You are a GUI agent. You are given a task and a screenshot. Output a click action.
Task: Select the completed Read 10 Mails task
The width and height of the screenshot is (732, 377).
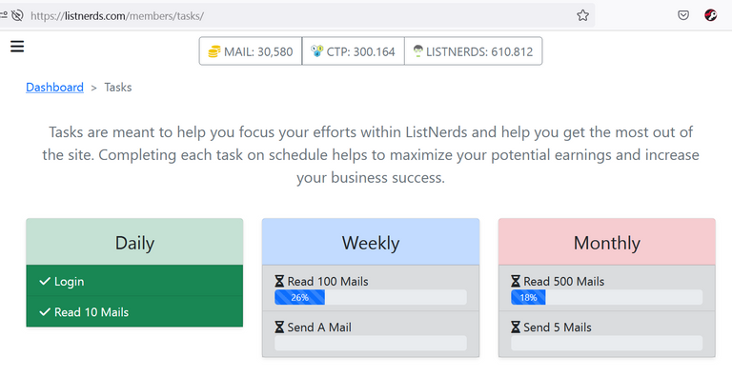134,311
